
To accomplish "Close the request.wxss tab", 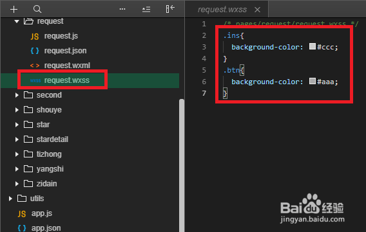I will (x=257, y=10).
